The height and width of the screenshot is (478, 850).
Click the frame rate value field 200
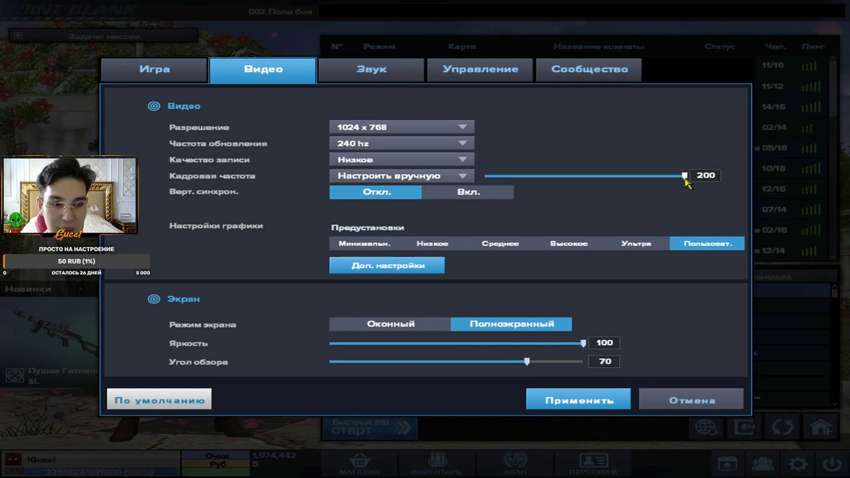705,175
